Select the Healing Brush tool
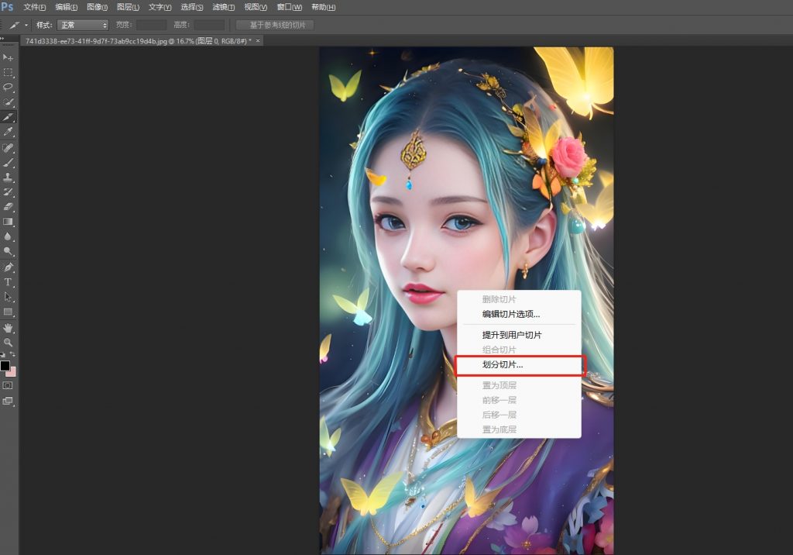Viewport: 793px width, 555px height. (8, 148)
